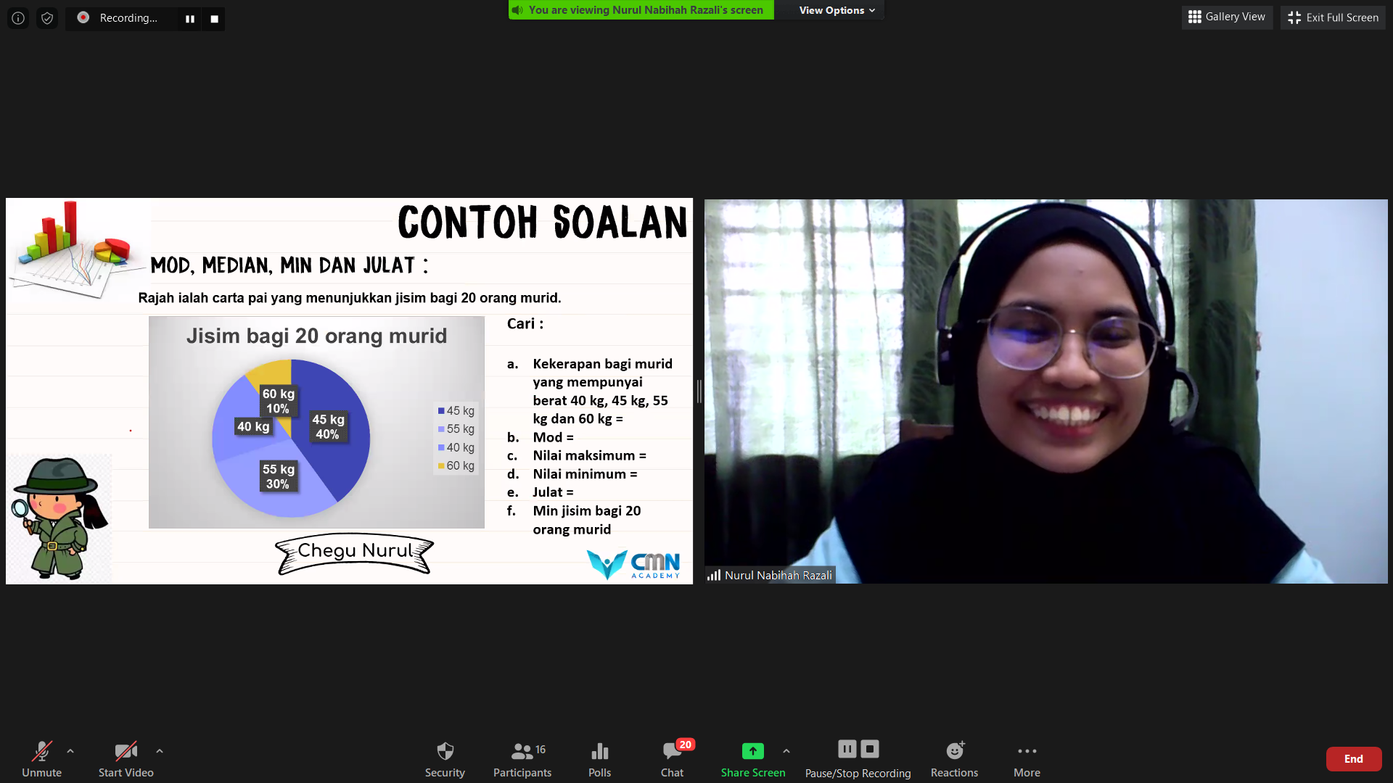This screenshot has height=783, width=1393.
Task: Open the Participants panel
Action: [522, 758]
